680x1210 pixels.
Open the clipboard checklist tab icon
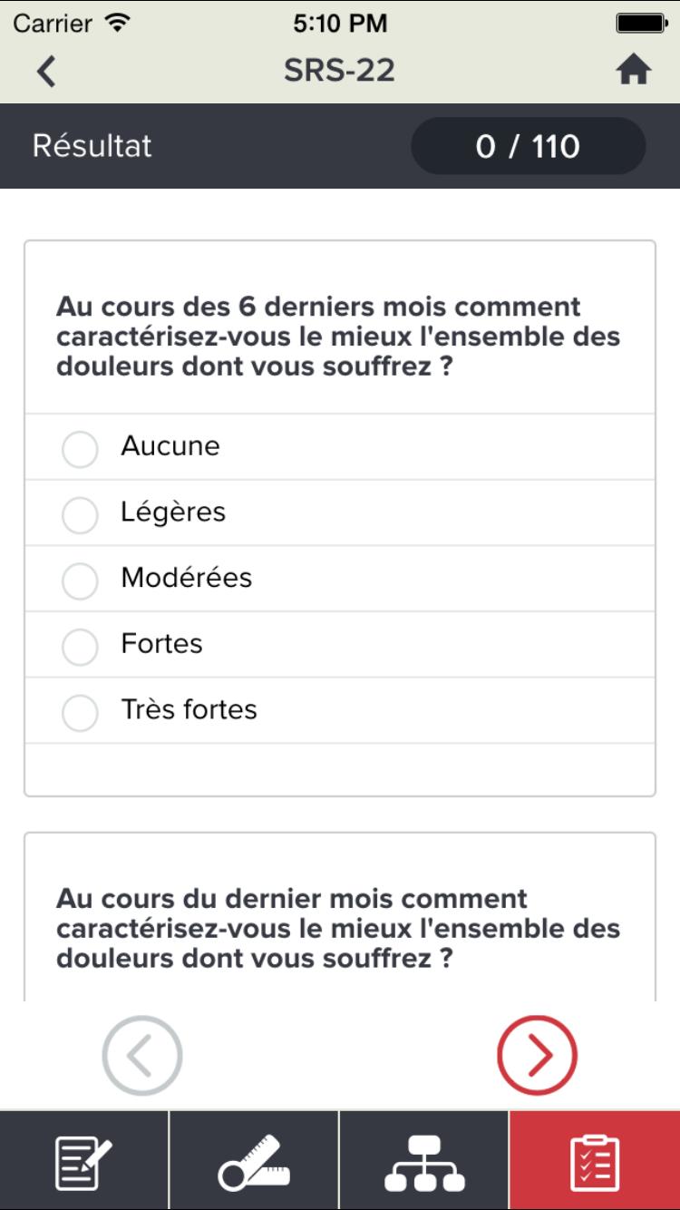(595, 1162)
